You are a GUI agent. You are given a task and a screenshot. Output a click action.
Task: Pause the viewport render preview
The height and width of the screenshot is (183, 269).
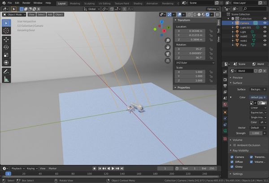(217, 15)
